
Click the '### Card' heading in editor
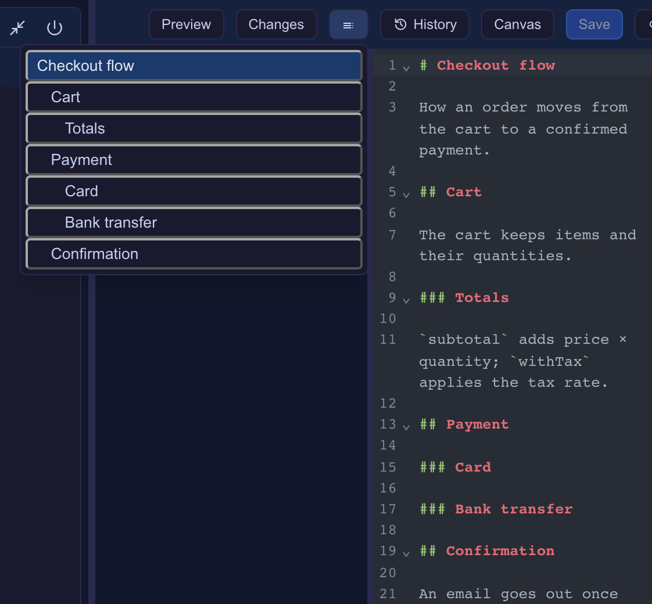click(x=456, y=468)
